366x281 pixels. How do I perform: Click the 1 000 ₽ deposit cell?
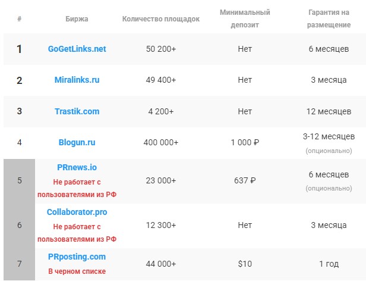[x=245, y=142]
